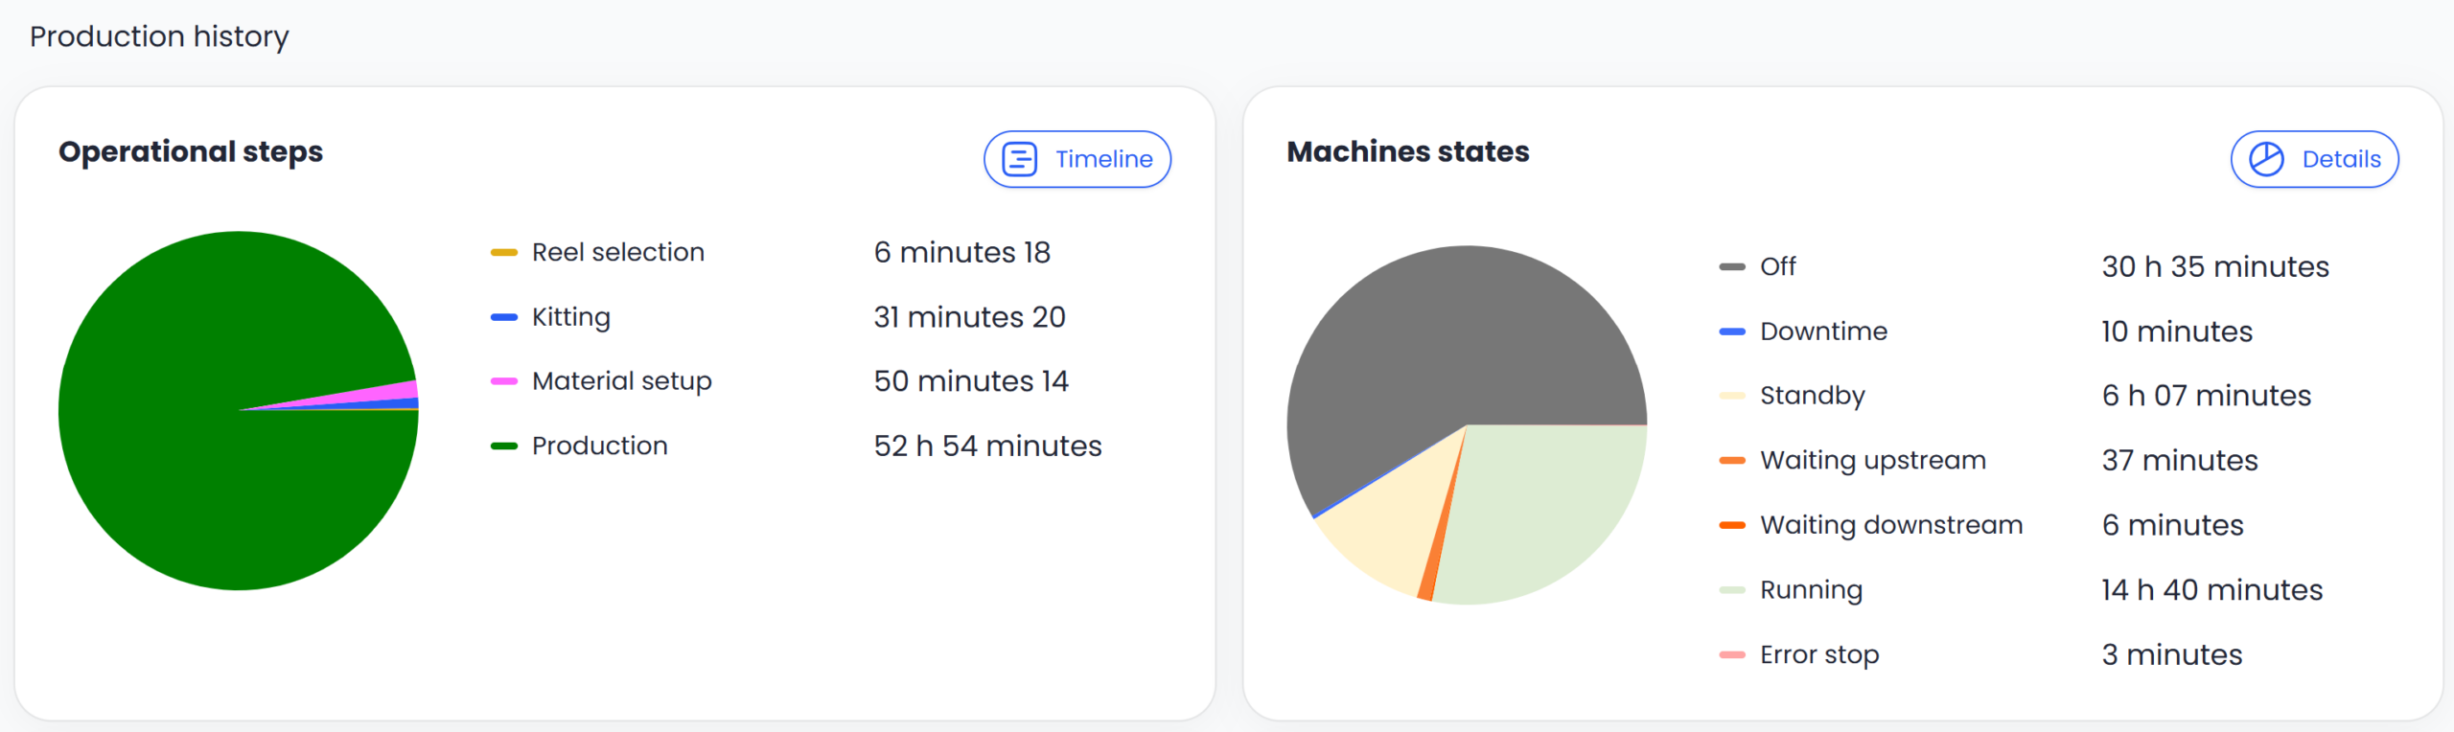Click the pink Material setup legend marker
The height and width of the screenshot is (732, 2454).
point(504,381)
